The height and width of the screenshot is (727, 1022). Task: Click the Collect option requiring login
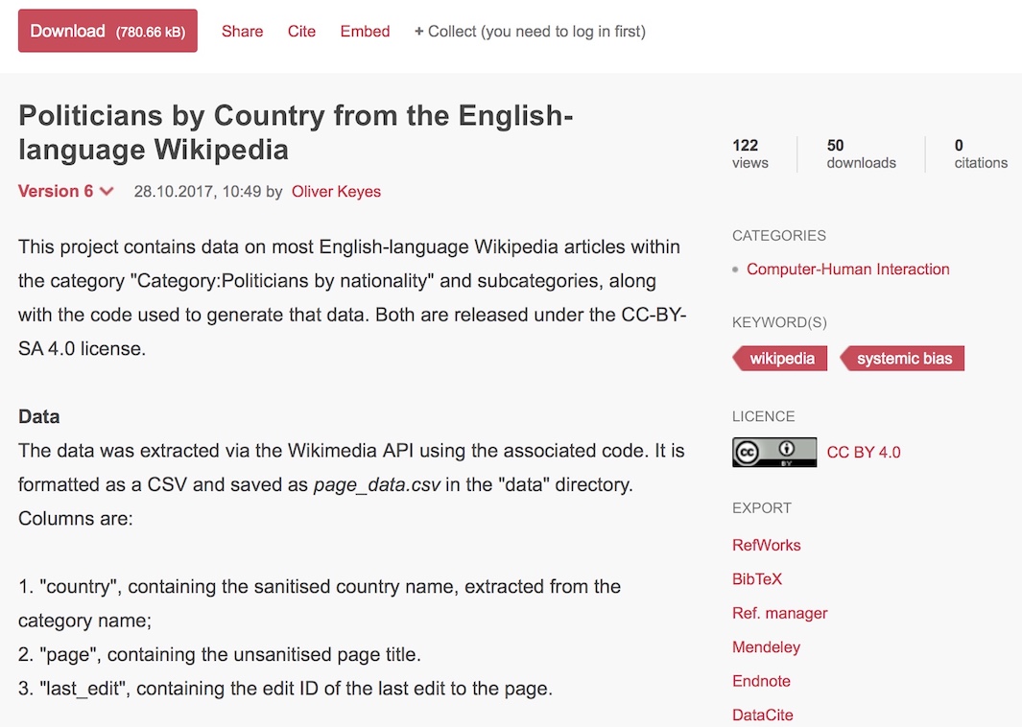[530, 32]
